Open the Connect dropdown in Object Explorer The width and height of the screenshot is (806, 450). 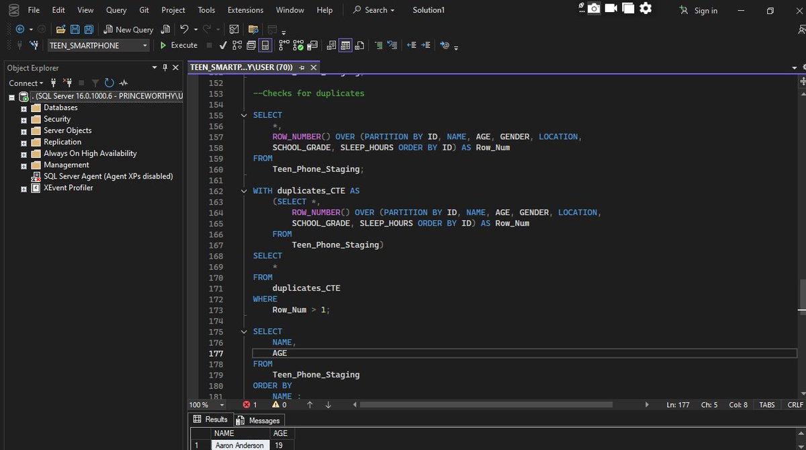[25, 83]
